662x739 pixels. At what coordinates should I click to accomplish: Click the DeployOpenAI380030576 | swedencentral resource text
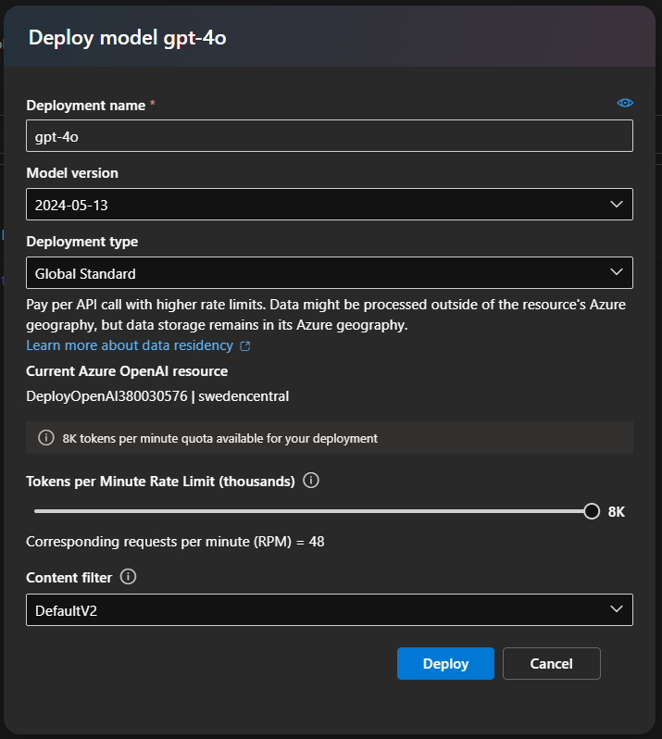[x=157, y=396]
